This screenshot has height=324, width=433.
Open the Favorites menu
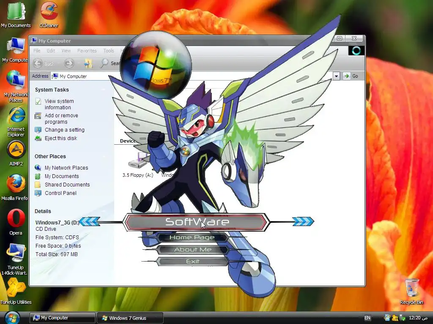pos(87,51)
